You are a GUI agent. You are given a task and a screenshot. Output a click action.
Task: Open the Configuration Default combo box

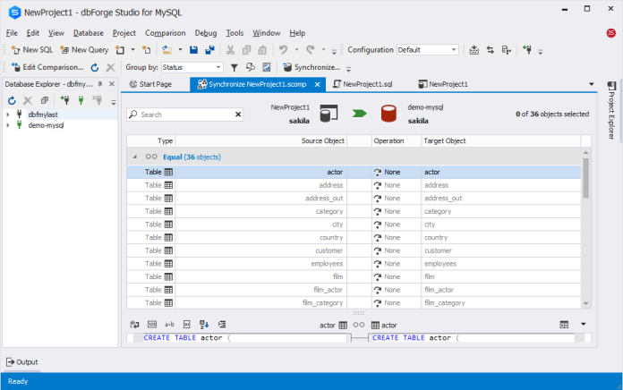(x=428, y=50)
